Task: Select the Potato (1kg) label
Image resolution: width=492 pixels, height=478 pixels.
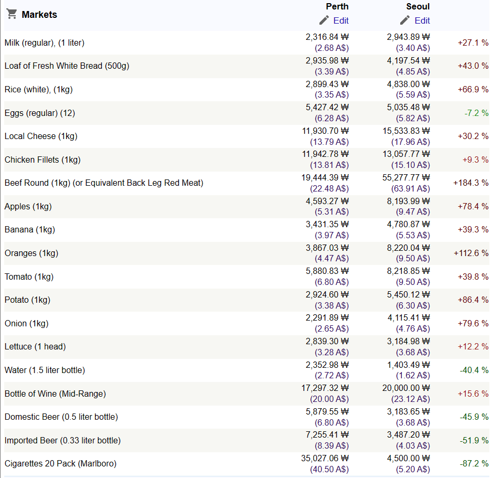Action: pos(28,300)
